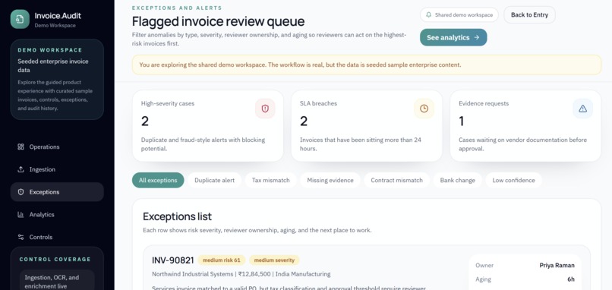Click Northwind Industrial Systems vendor line
Screen dimensions: 612x290
pyautogui.click(x=241, y=274)
